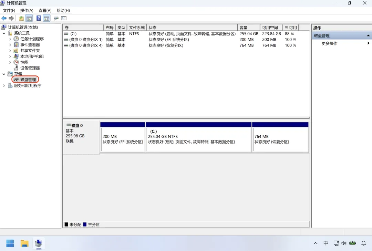Screen dimensions: 372x251
Task: Collapse the 磁盘管理 actions panel header
Action: [x=368, y=35]
